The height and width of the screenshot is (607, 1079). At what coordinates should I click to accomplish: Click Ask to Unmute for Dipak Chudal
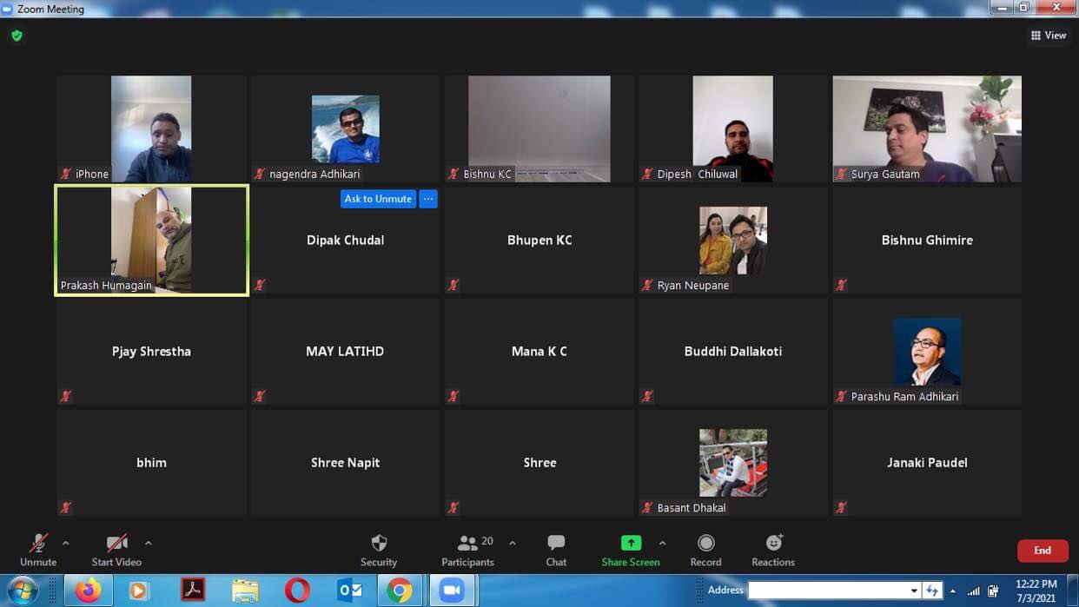[x=378, y=199]
